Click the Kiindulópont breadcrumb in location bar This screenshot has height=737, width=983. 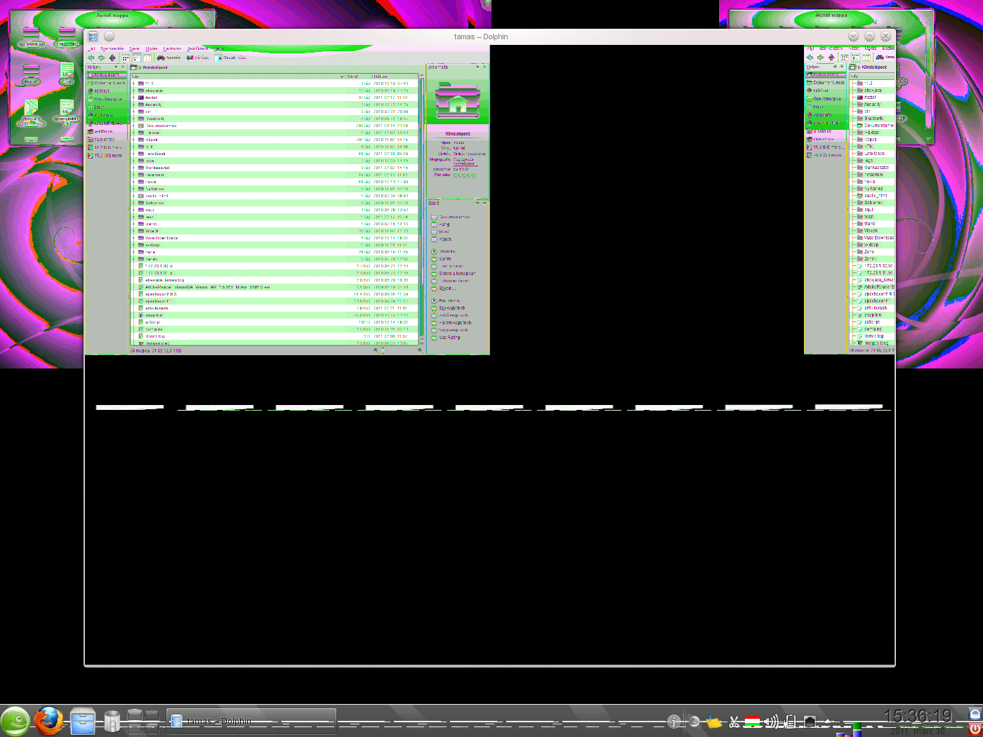[155, 67]
